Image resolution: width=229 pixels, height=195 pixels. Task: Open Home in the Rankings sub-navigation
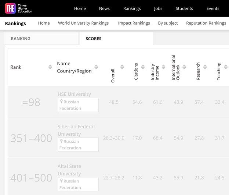click(x=44, y=23)
